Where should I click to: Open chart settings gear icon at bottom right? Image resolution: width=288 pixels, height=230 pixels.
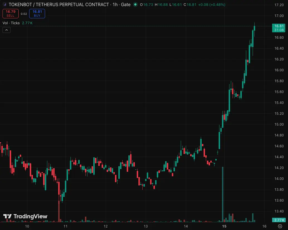pyautogui.click(x=280, y=226)
